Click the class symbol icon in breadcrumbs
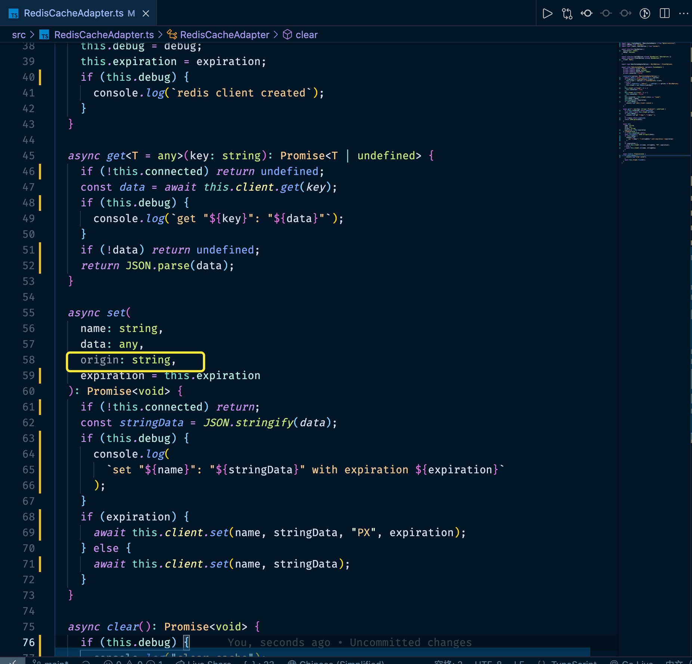Viewport: 692px width, 664px height. pyautogui.click(x=172, y=34)
